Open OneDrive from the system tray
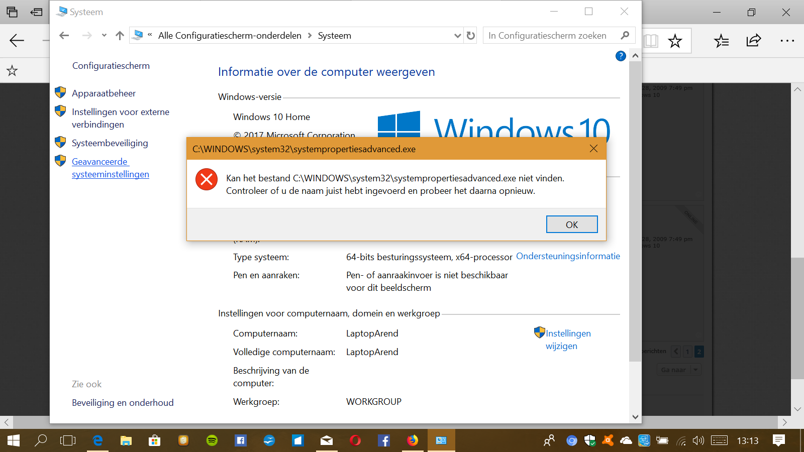The width and height of the screenshot is (804, 452). tap(626, 441)
